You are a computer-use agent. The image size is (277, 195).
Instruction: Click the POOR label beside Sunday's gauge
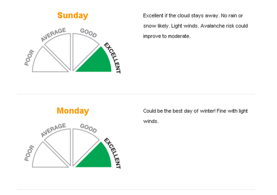(x=29, y=58)
